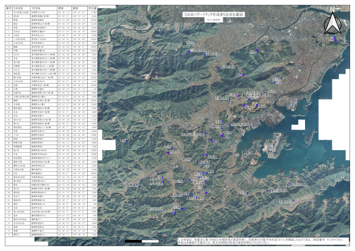Click the map title ため池ハザードマップ作成済ため池位置図
Image resolution: width=355 pixels, height=251 pixels.
pos(214,15)
